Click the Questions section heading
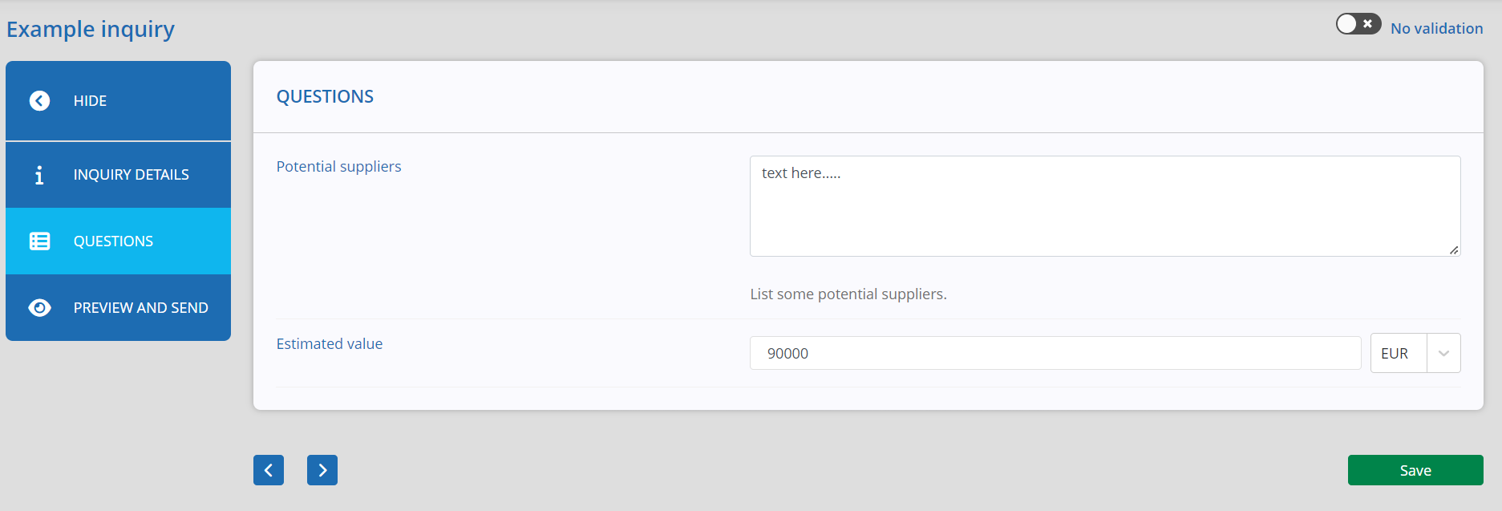 click(325, 96)
